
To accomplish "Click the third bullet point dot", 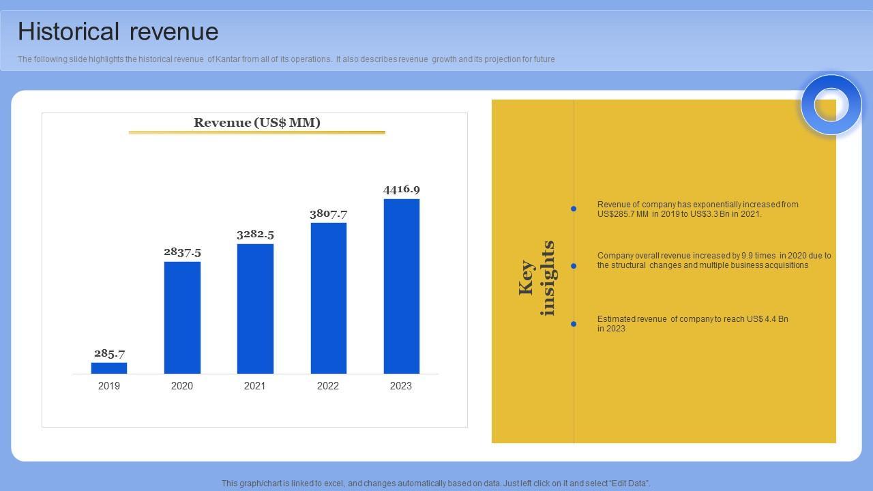I will 574,324.
